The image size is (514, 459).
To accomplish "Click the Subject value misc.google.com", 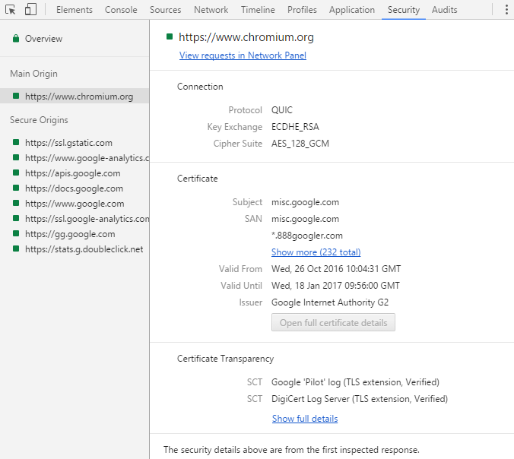I will click(x=305, y=202).
